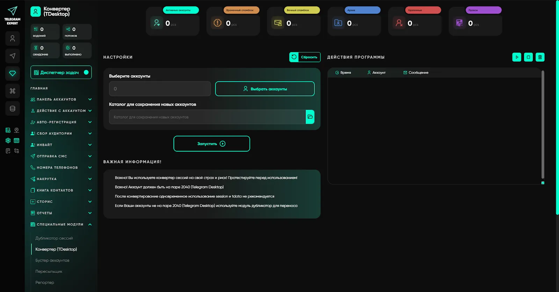The image size is (559, 292).
Task: Open Дубликатор сессий module
Action: pyautogui.click(x=54, y=238)
